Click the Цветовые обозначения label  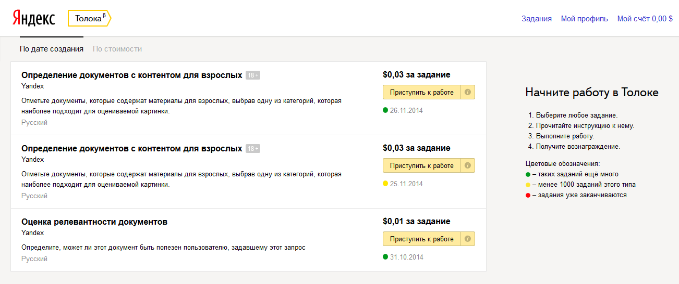pyautogui.click(x=563, y=164)
